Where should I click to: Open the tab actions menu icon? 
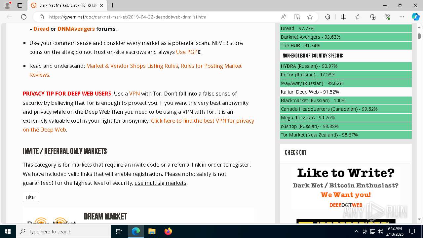click(20, 5)
